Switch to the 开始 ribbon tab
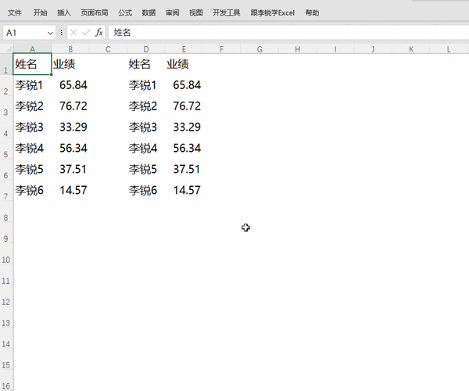 coord(40,13)
